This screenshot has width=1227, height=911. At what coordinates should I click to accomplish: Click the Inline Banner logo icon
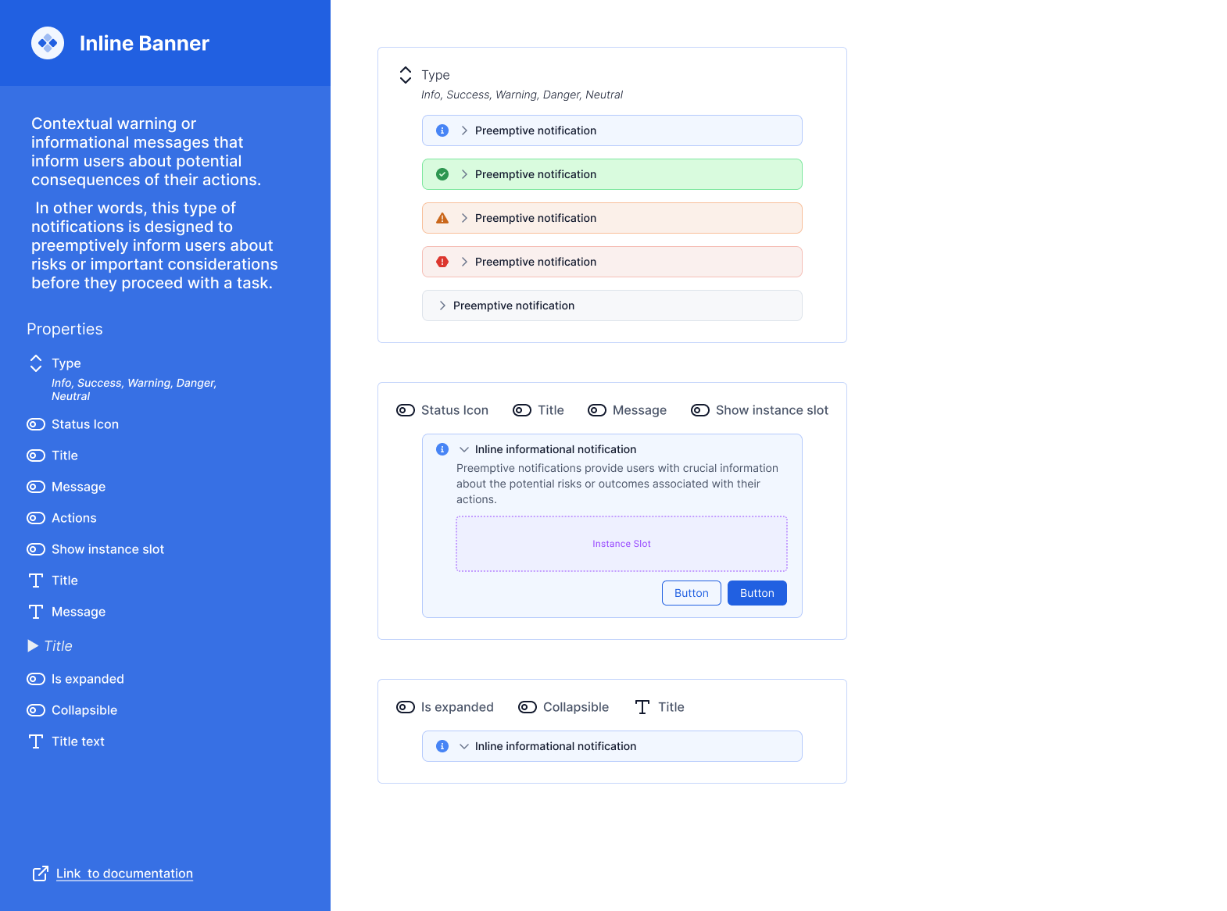tap(48, 43)
